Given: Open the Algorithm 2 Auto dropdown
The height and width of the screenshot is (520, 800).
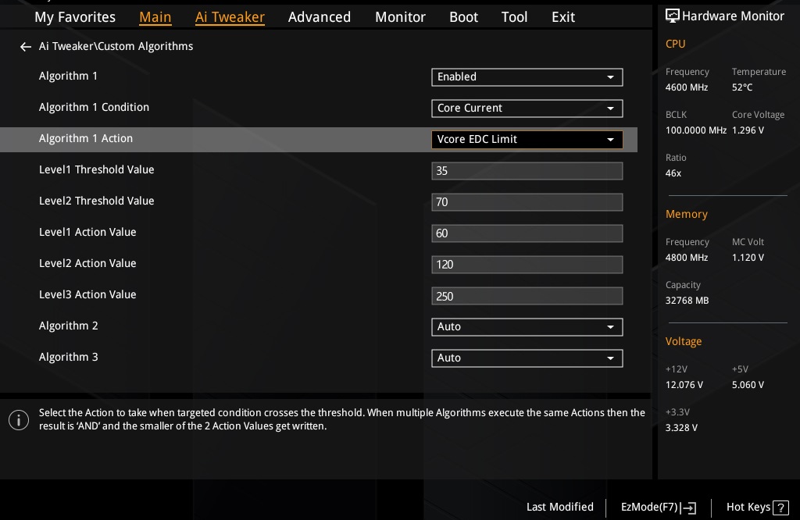Looking at the screenshot, I should [527, 327].
